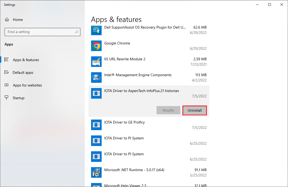Click Microsoft .NET Runtime installer icon
The height and width of the screenshot is (187, 288).
(96, 172)
